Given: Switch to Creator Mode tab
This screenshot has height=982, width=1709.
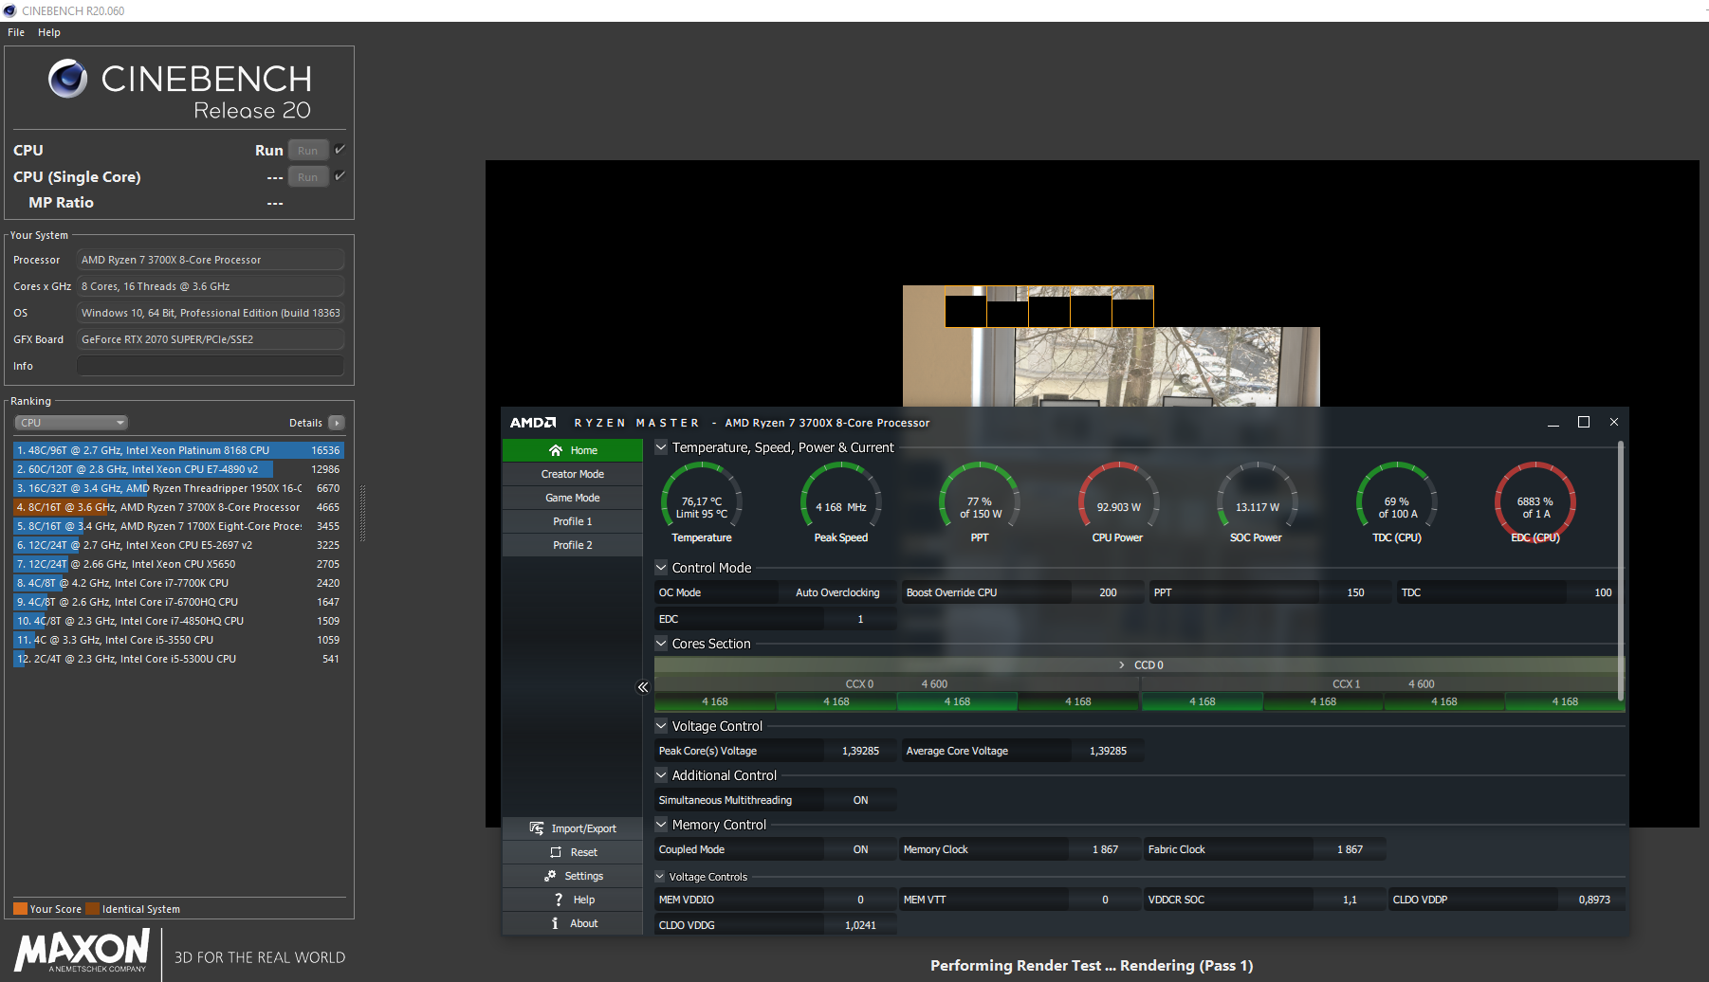Looking at the screenshot, I should click(573, 474).
